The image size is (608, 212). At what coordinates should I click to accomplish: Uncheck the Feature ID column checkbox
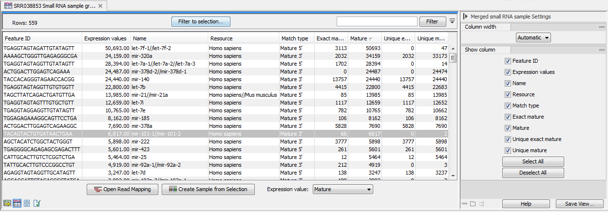click(x=508, y=61)
